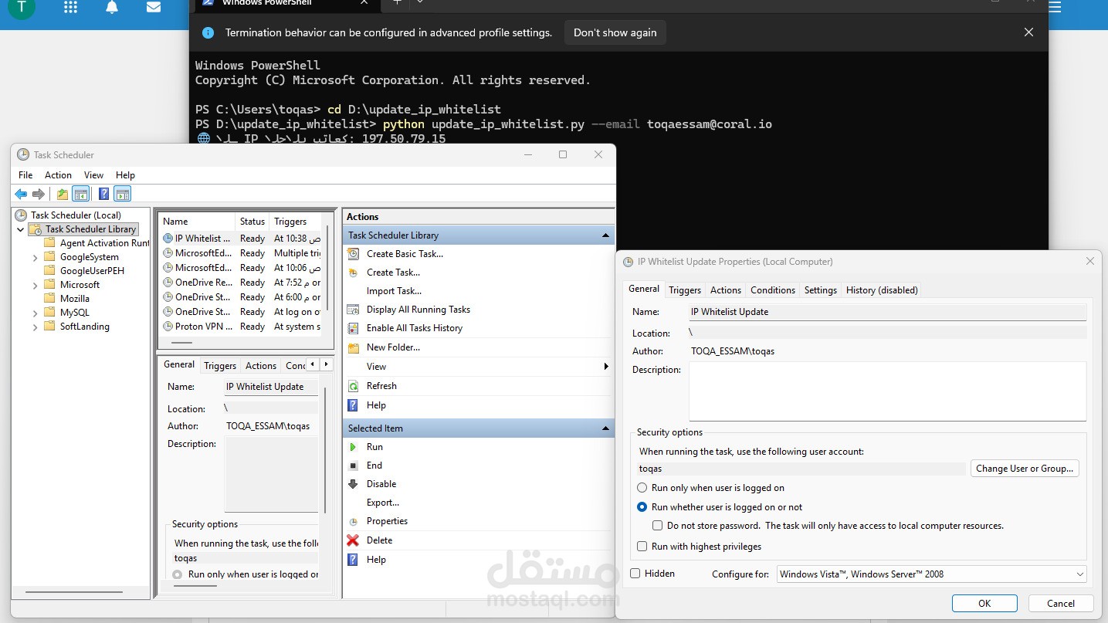Screen dimensions: 1108x623
Task: Click the New Folder icon in Actions
Action: 353,347
